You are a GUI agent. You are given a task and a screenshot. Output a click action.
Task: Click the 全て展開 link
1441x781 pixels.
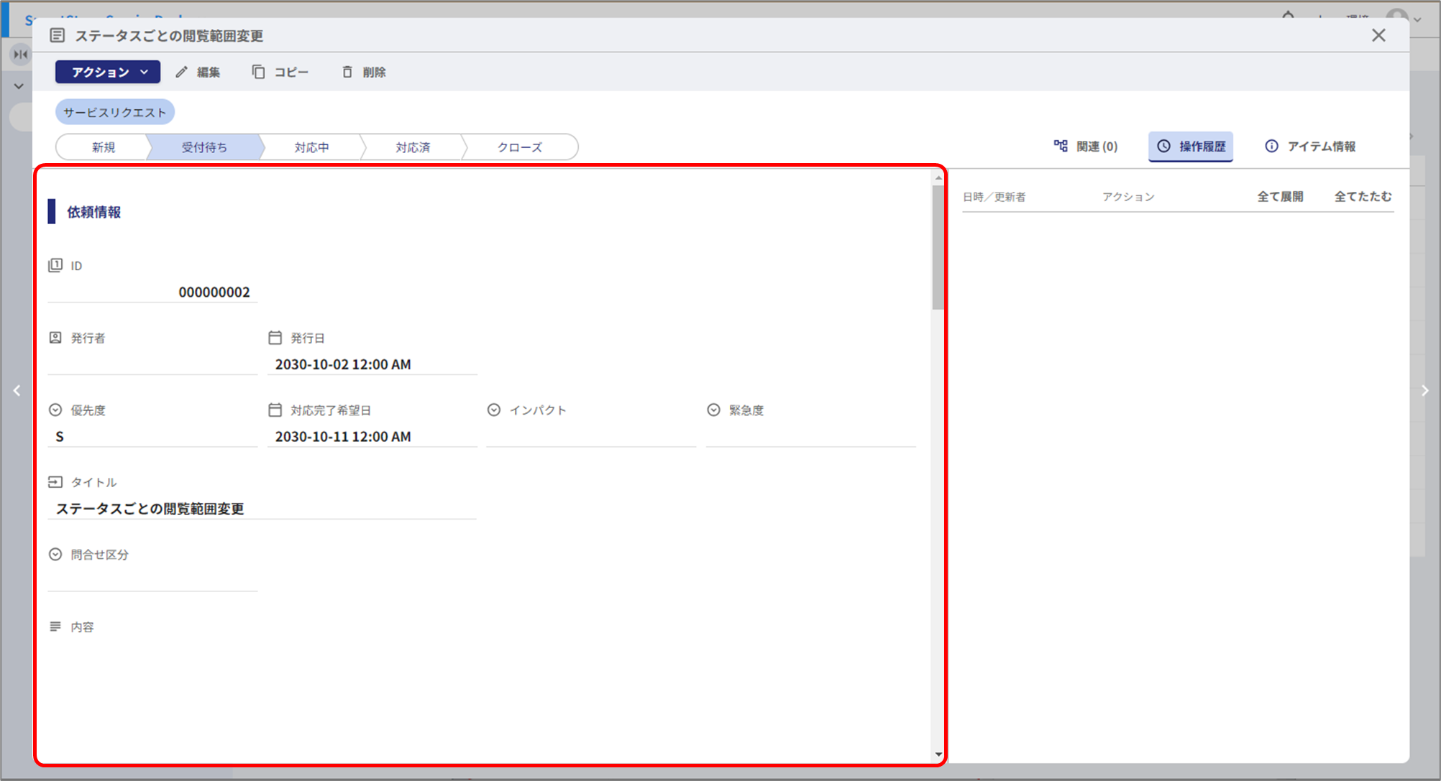pos(1280,196)
